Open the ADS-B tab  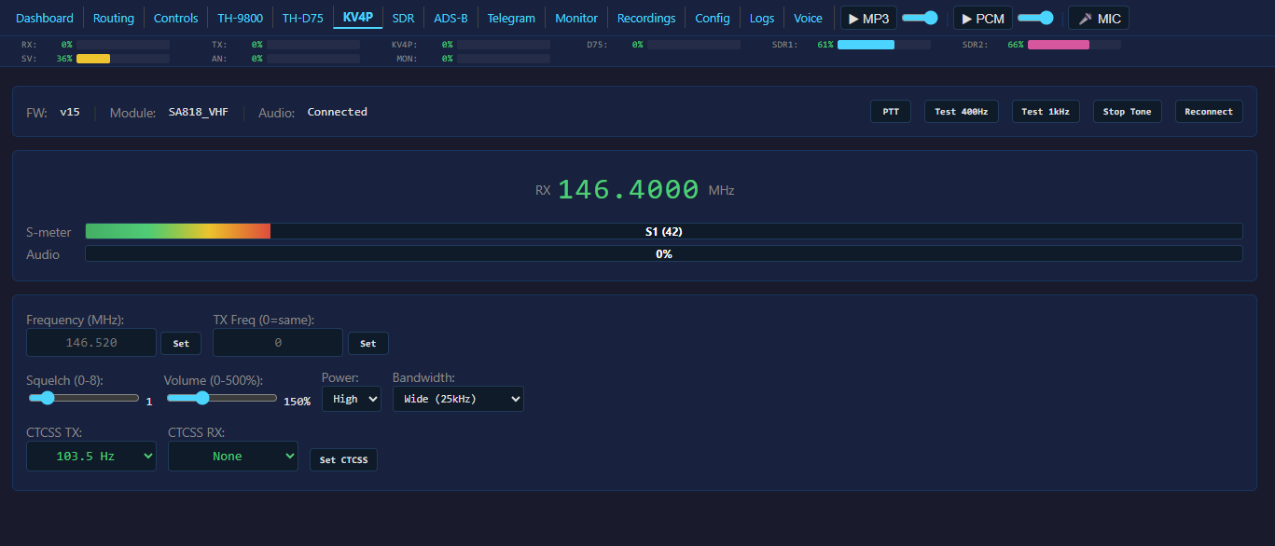click(x=451, y=18)
